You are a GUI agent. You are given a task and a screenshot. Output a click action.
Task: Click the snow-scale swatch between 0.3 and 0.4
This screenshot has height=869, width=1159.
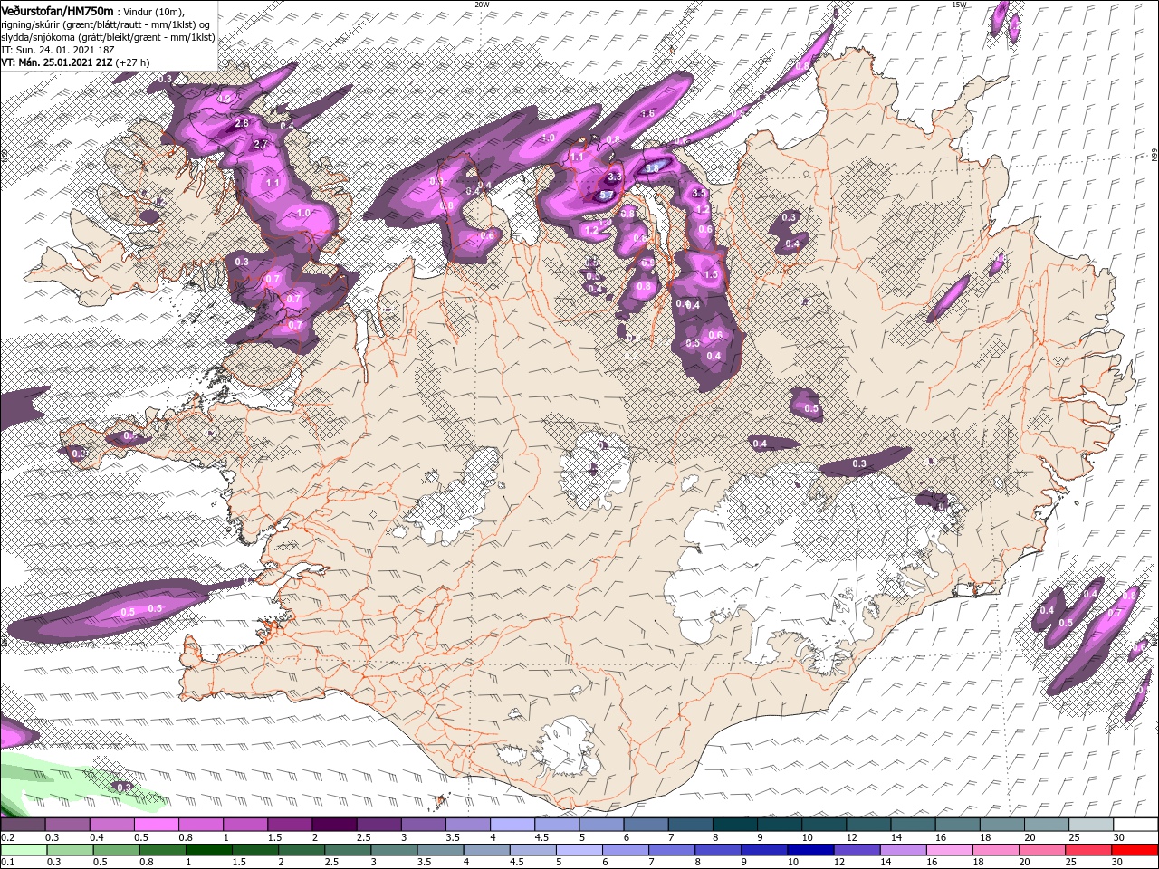(67, 825)
